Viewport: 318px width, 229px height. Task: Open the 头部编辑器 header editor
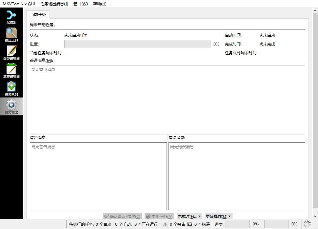pyautogui.click(x=11, y=53)
